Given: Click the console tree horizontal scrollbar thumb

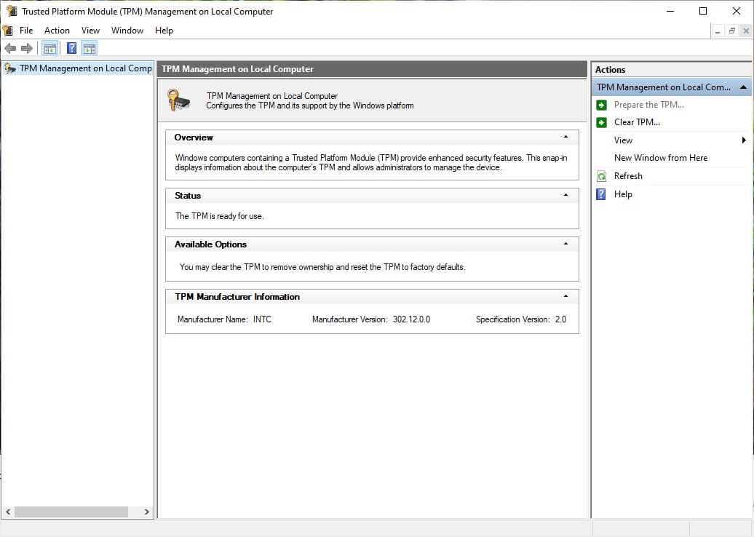Looking at the screenshot, I should (71, 512).
